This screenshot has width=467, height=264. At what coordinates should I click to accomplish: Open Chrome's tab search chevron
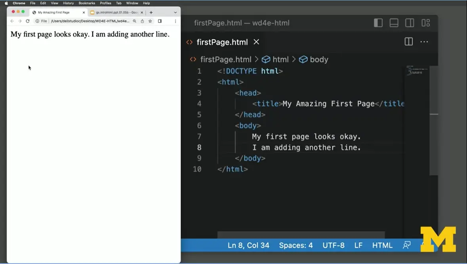pos(175,12)
